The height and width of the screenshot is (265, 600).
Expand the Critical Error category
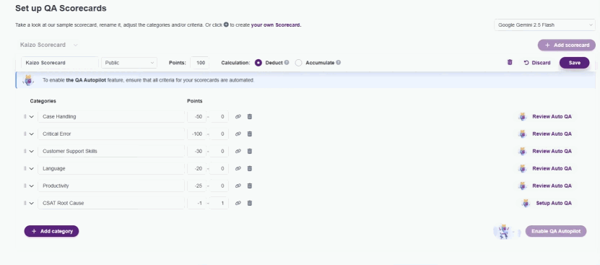point(32,134)
